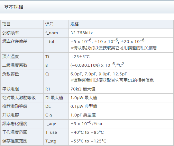Click the +25±5°C value
This screenshot has width=174, height=146.
pos(80,57)
